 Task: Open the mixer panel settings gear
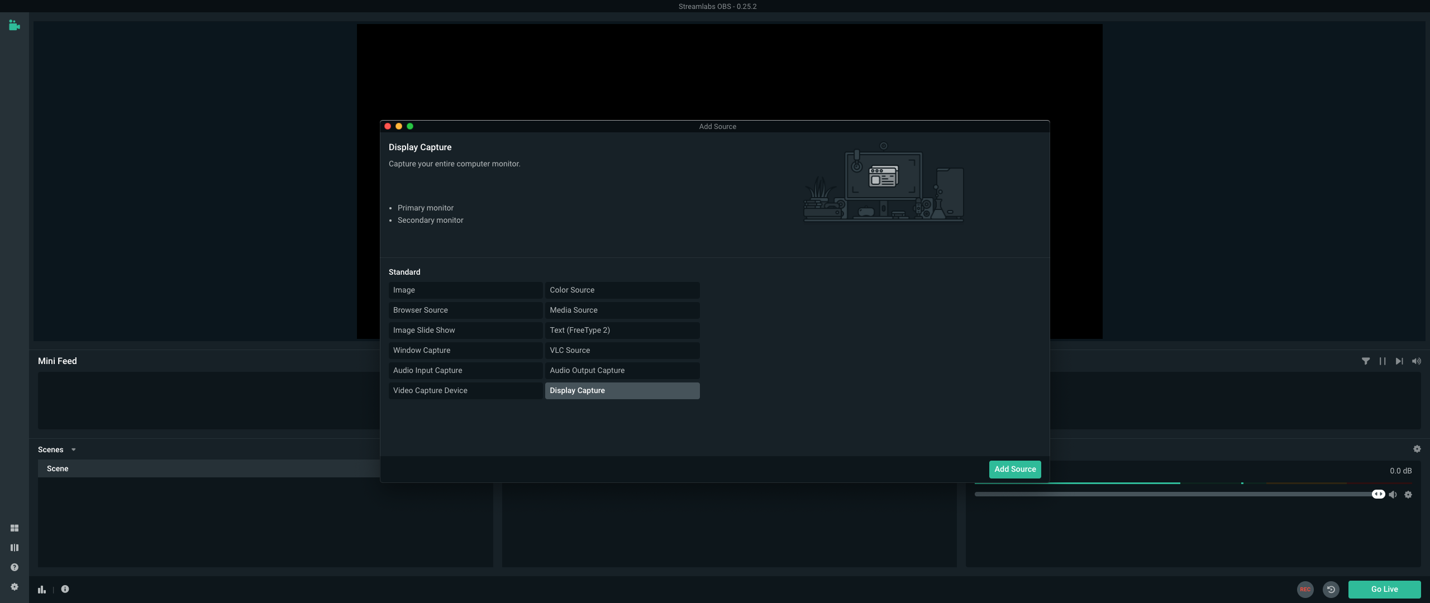1417,449
